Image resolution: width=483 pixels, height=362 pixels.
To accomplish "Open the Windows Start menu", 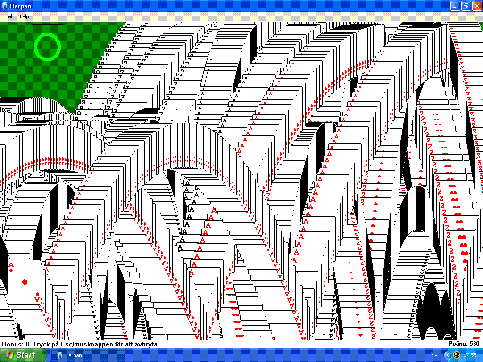I will 23,355.
